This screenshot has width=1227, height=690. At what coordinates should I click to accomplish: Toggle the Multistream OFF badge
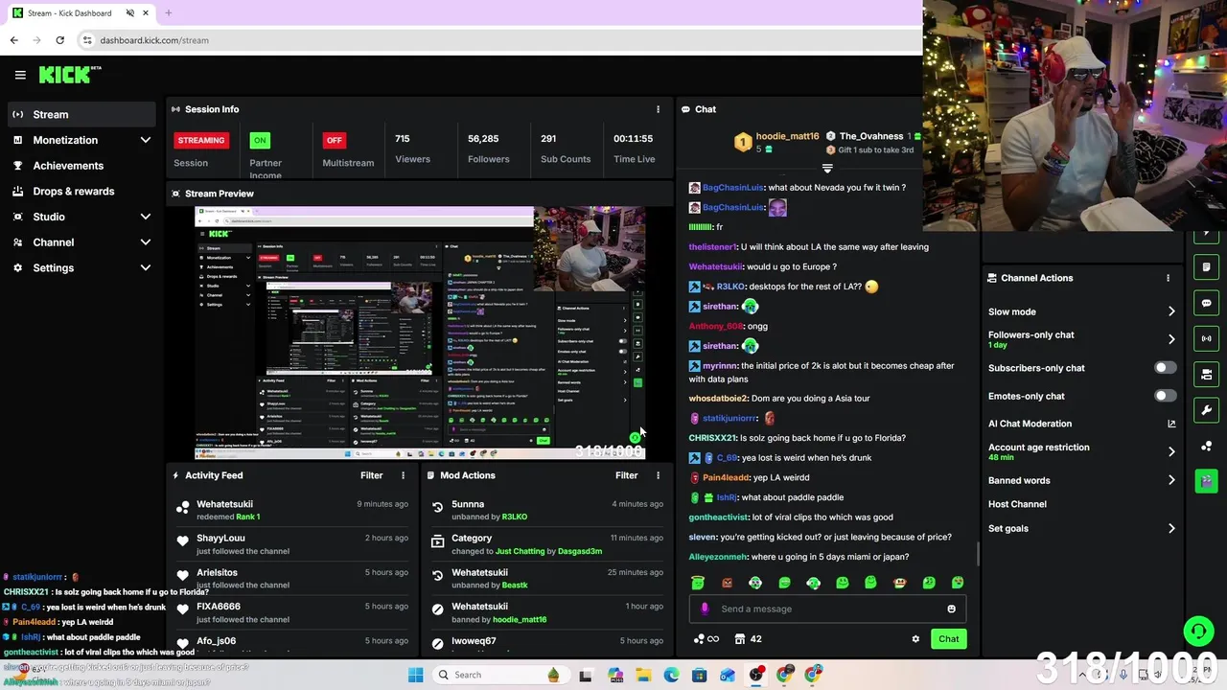334,140
